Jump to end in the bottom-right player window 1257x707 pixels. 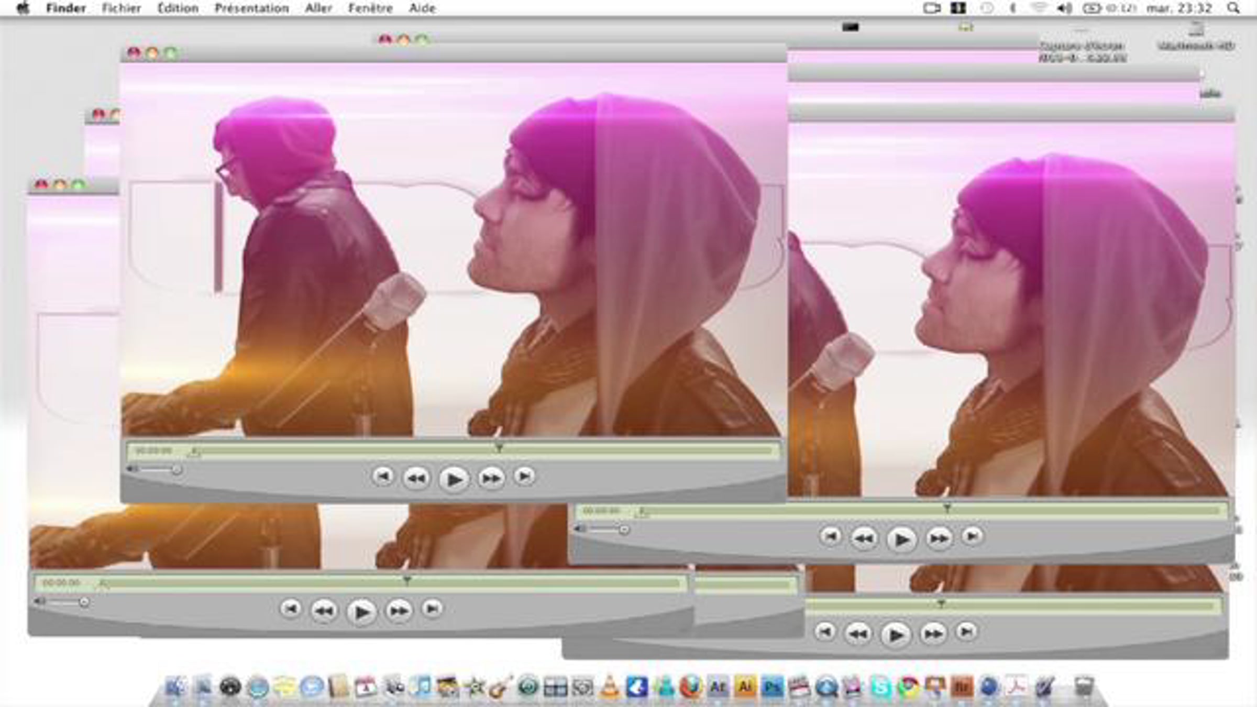966,632
